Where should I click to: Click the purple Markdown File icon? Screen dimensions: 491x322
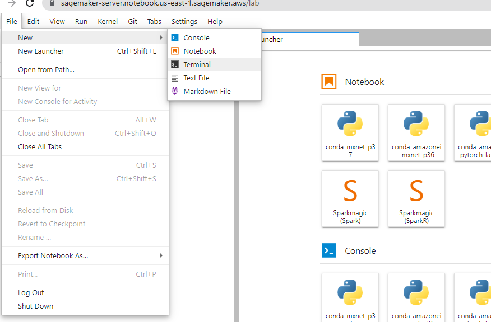175,91
